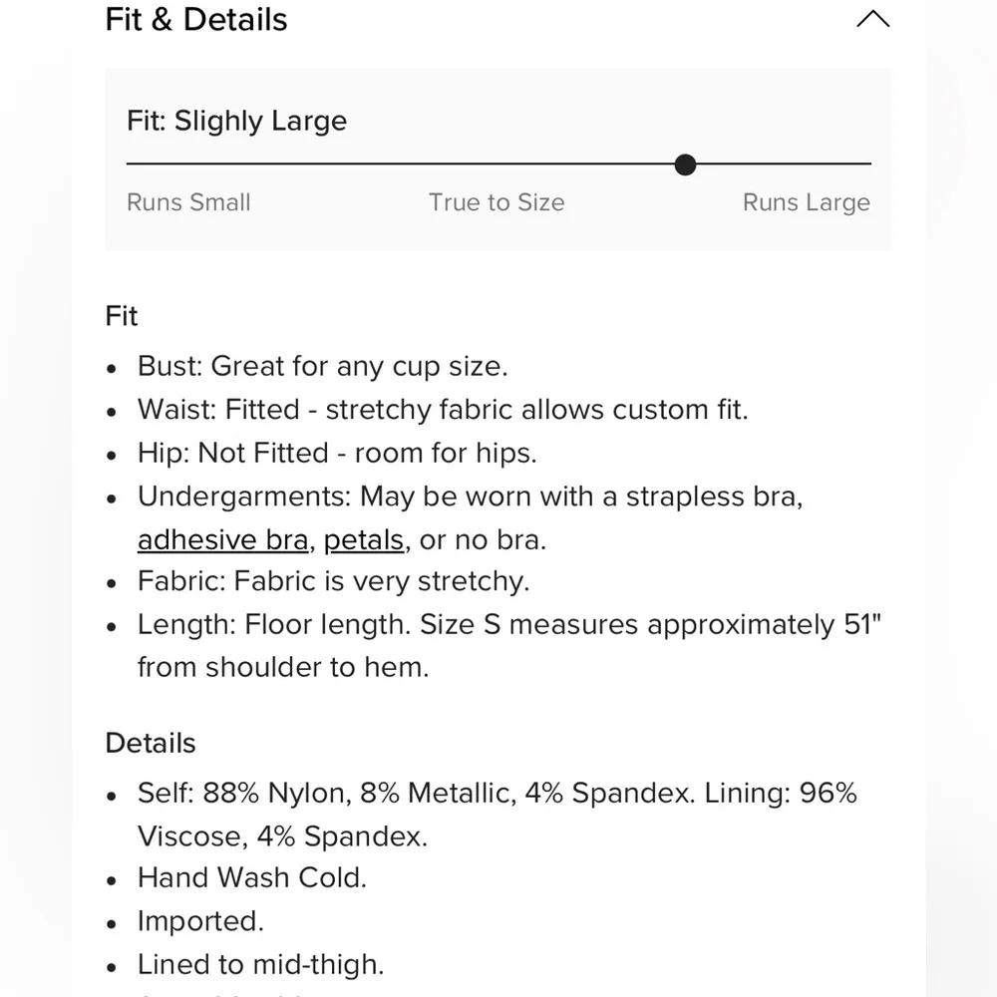Click the Fit: Slighly Large text

[x=237, y=121]
